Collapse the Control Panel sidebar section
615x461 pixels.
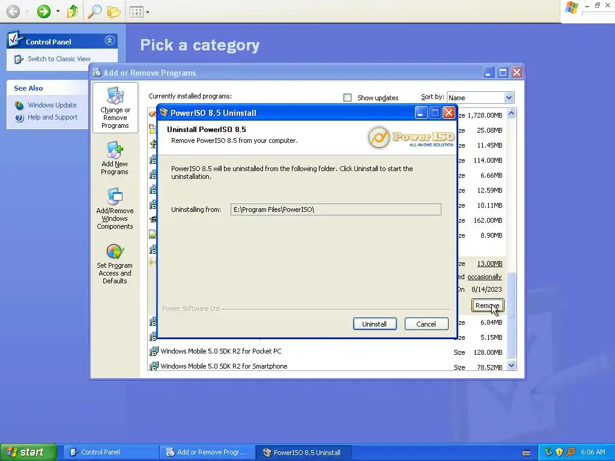pyautogui.click(x=109, y=40)
